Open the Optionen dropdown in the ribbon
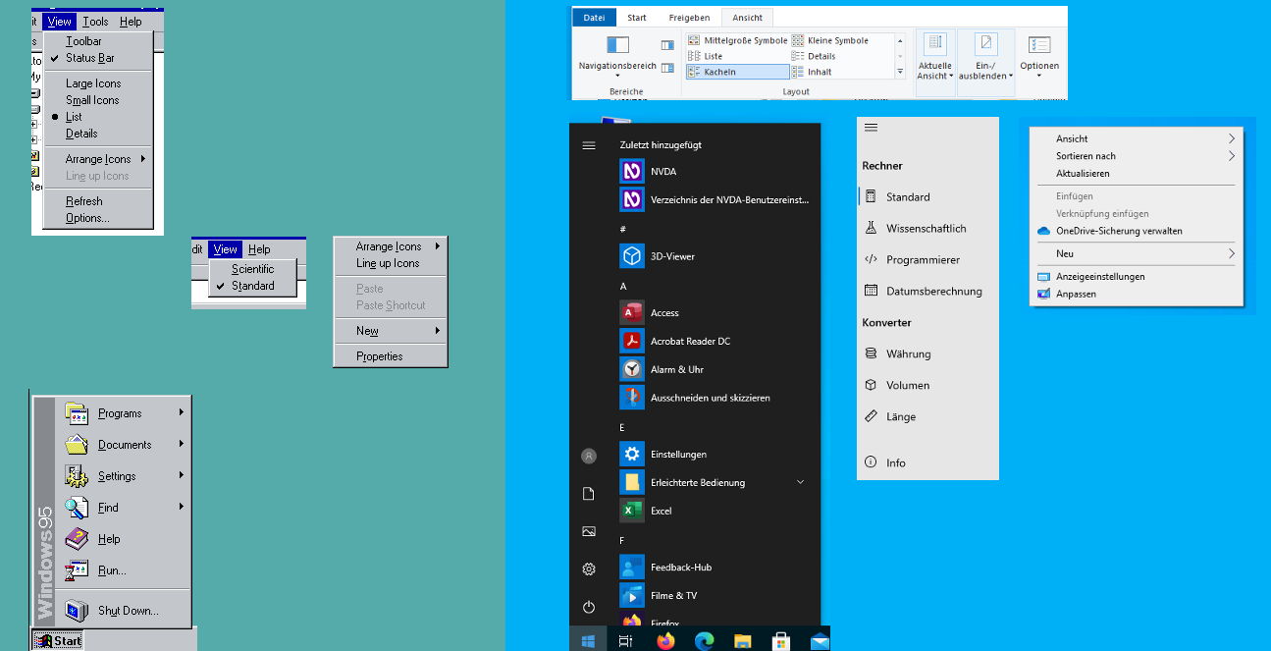 (1039, 55)
